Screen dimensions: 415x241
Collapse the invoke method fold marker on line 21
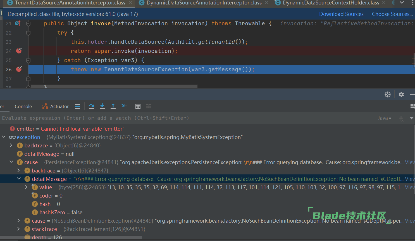click(x=28, y=24)
